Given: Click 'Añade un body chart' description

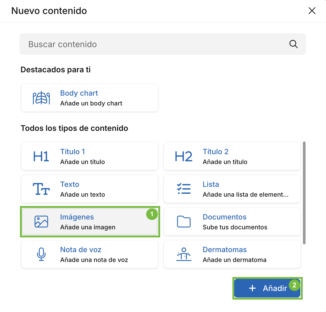Looking at the screenshot, I should [91, 103].
